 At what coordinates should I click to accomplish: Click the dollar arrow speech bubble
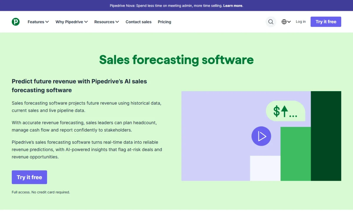[x=285, y=111]
